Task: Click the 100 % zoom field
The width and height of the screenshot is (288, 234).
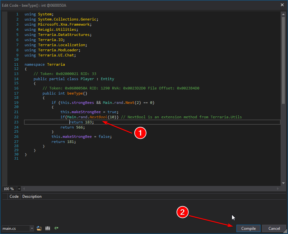Action: point(9,189)
